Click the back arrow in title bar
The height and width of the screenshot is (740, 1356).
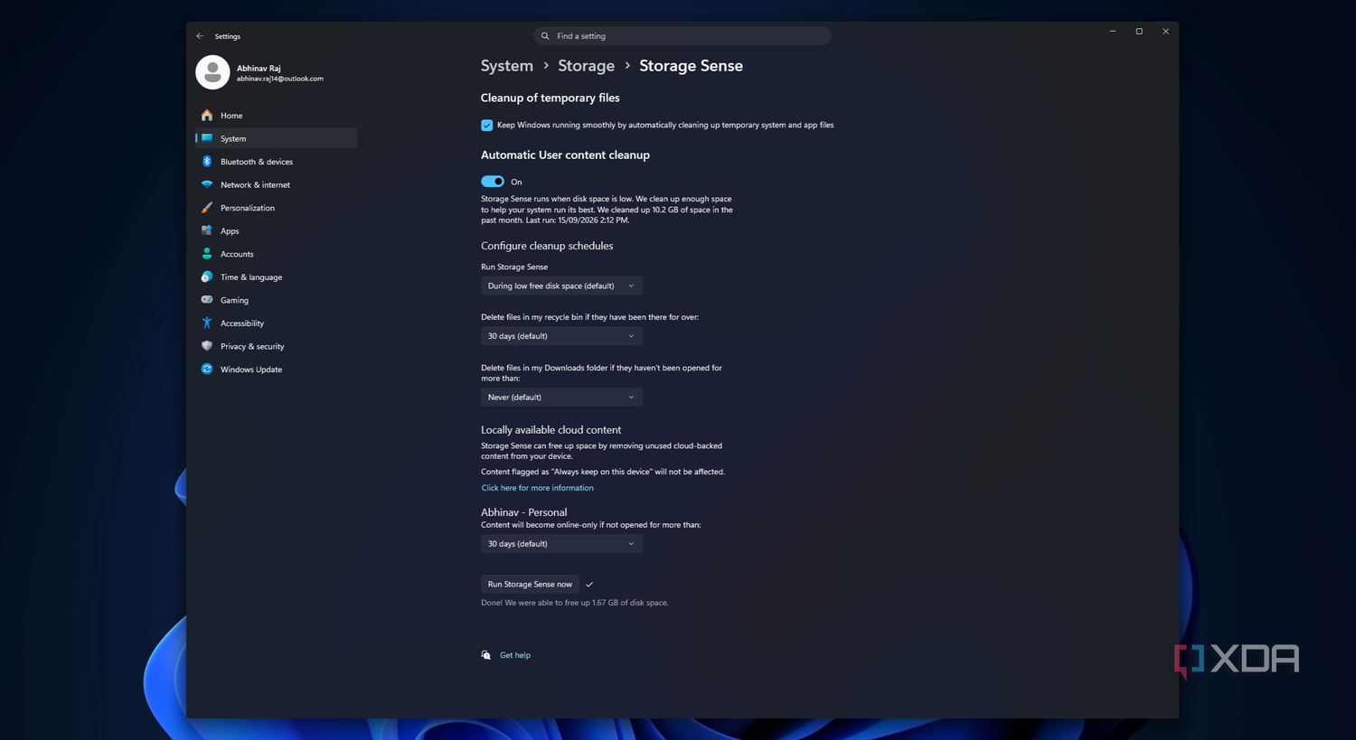click(200, 36)
